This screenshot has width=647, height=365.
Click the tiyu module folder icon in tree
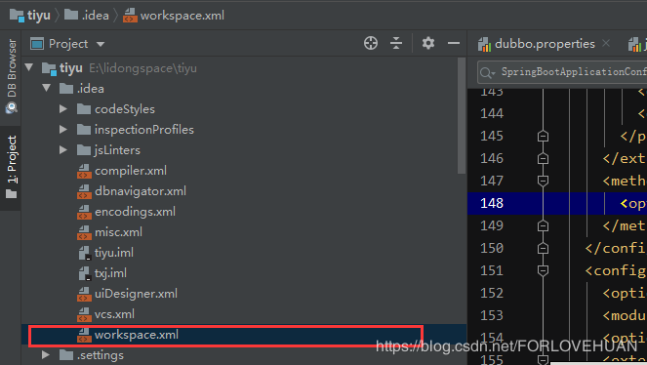click(x=49, y=68)
